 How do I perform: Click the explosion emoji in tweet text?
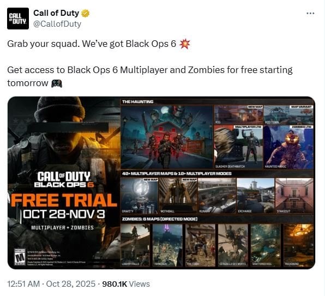pos(185,44)
